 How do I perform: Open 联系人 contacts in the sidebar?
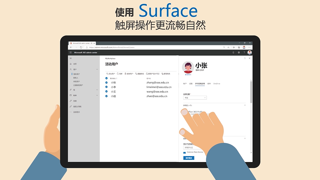(x=76, y=78)
